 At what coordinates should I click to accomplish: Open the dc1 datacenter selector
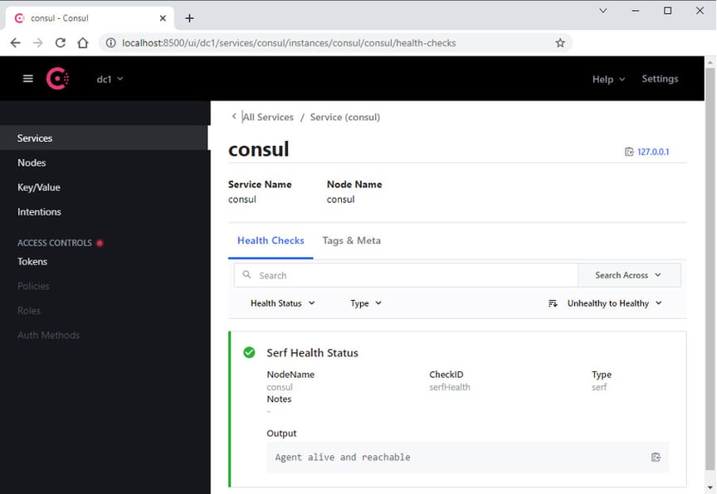tap(104, 79)
